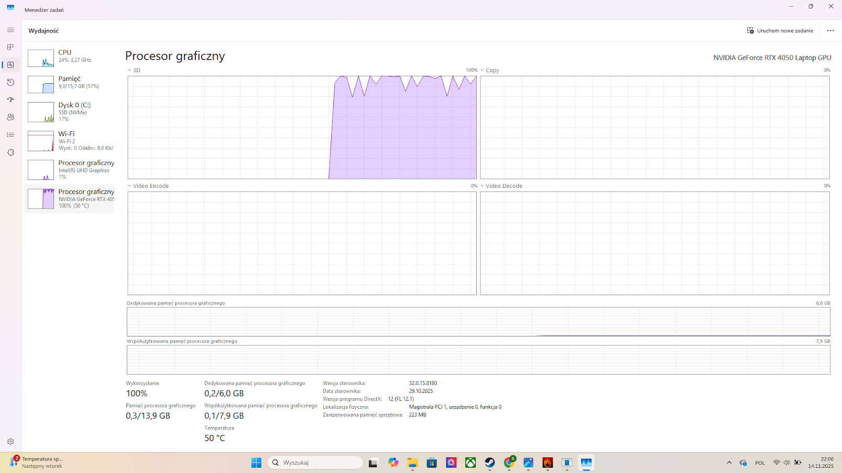Click NVIDIA GeForce RTX 4050 Laptop GPU title
This screenshot has width=842, height=473.
pos(772,58)
